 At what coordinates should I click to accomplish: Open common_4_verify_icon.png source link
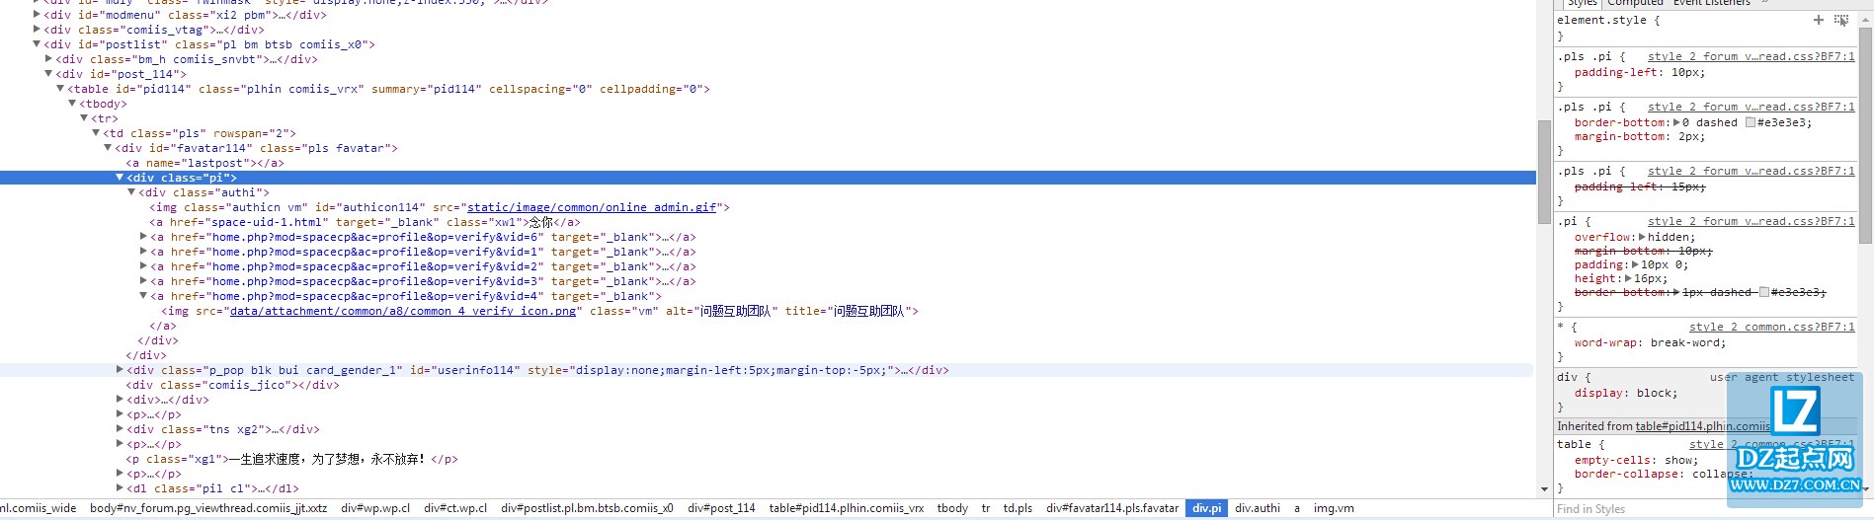[x=403, y=311]
